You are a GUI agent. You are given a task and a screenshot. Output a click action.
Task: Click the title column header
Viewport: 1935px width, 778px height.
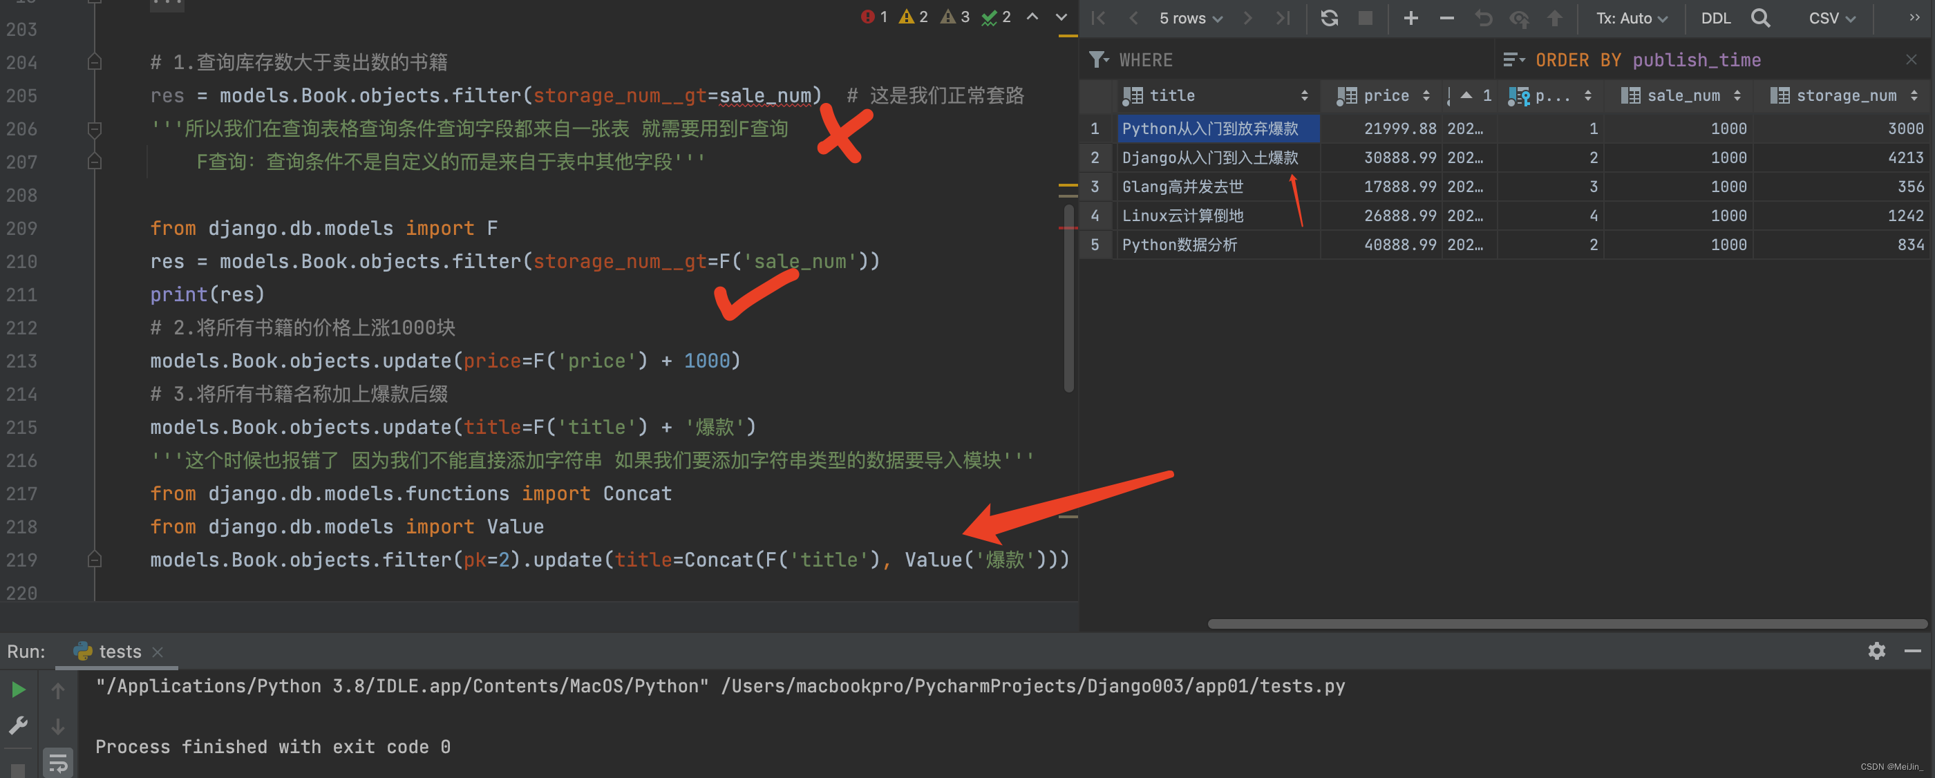[1172, 95]
